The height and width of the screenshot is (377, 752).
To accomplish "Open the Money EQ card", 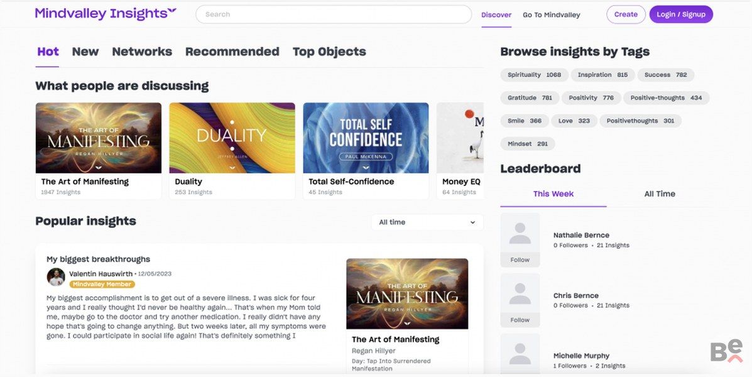I will click(x=460, y=151).
